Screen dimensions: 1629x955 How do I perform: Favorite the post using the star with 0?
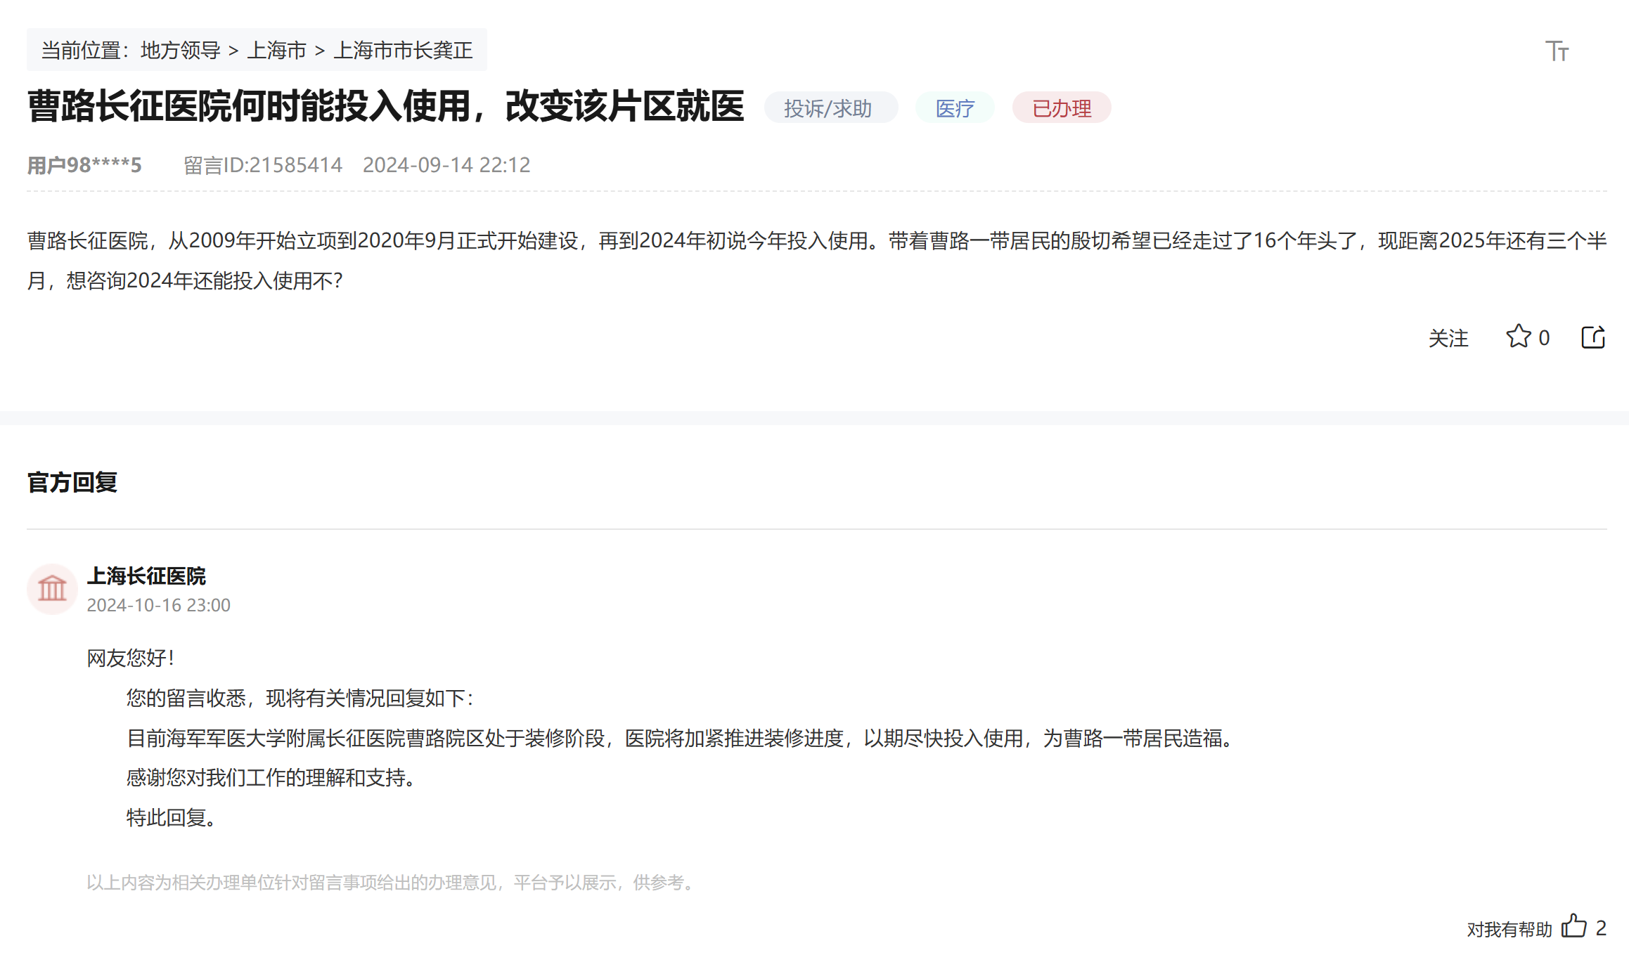(x=1519, y=337)
